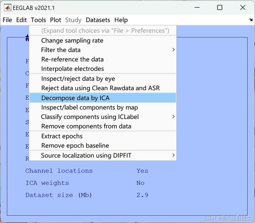
Task: Open the Plot menu
Action: [x=55, y=20]
